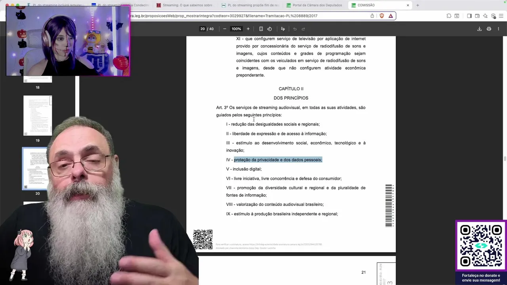Click the heading 'DOS PRINCÍPIOS'

coord(291,98)
